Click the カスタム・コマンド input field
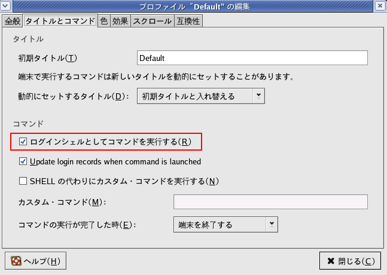 click(x=270, y=201)
